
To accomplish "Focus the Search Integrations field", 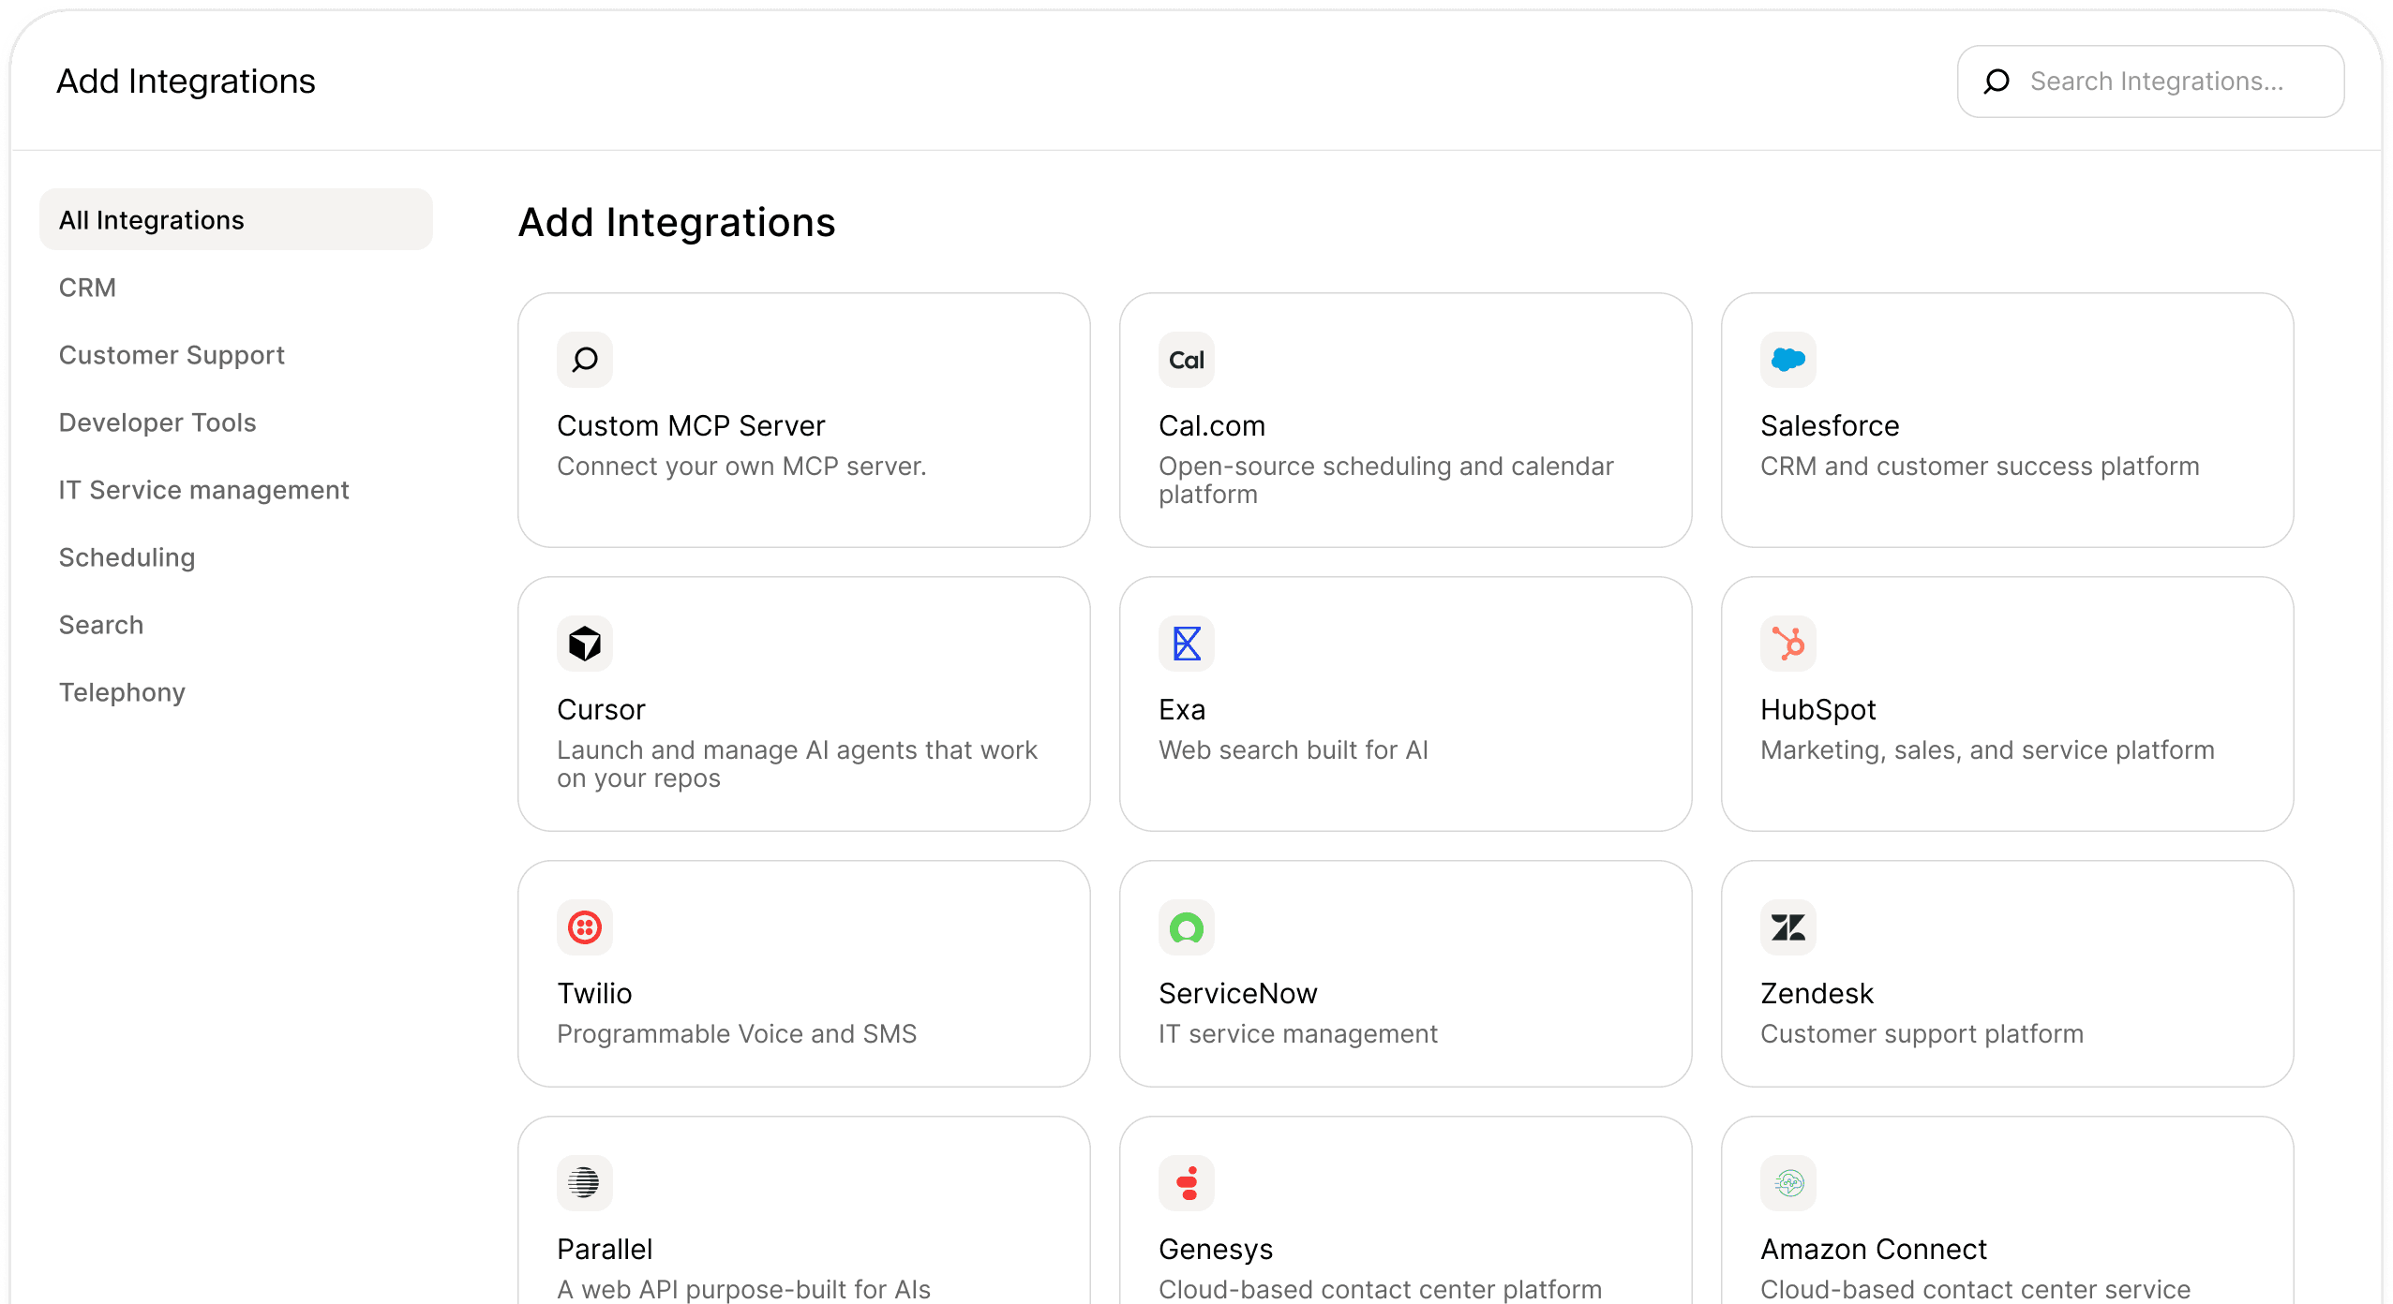I will click(x=2150, y=81).
